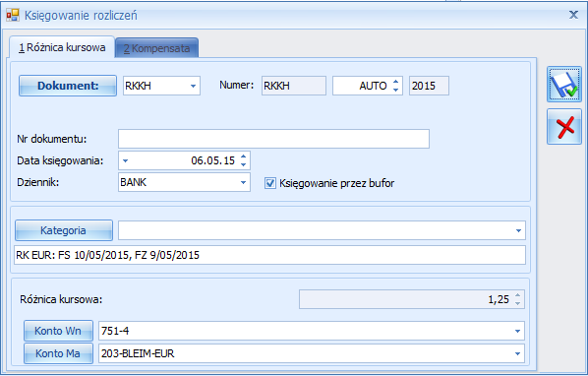Click the RKKH numer field

[x=294, y=86]
